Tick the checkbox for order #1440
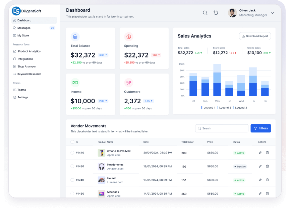The width and height of the screenshot is (290, 211). pos(72,153)
